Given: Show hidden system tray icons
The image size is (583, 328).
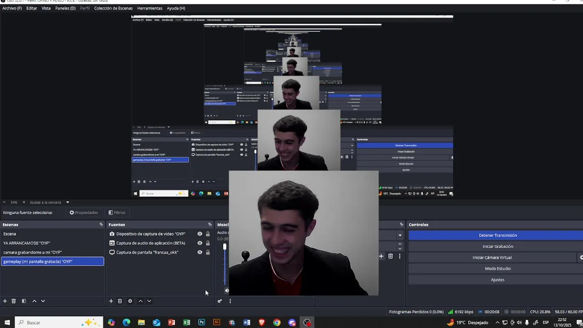Looking at the screenshot, I should point(497,323).
